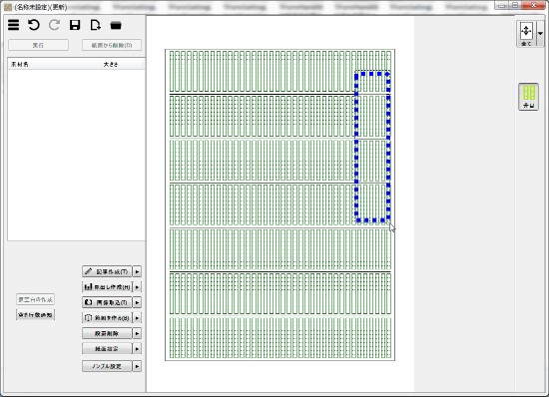
Task: Click the ノンブル設定 button
Action: click(x=107, y=366)
